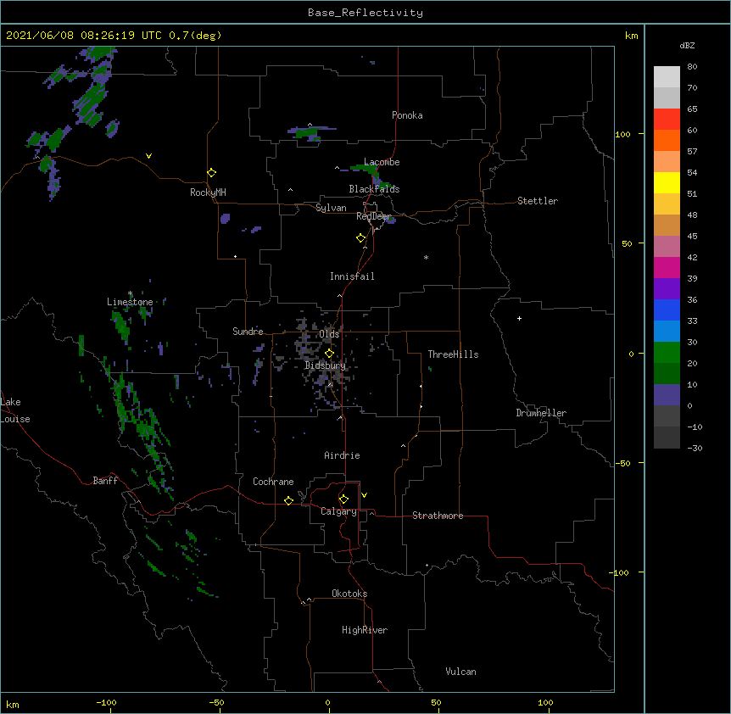
Task: Click the Vulcan label
Action: click(460, 672)
